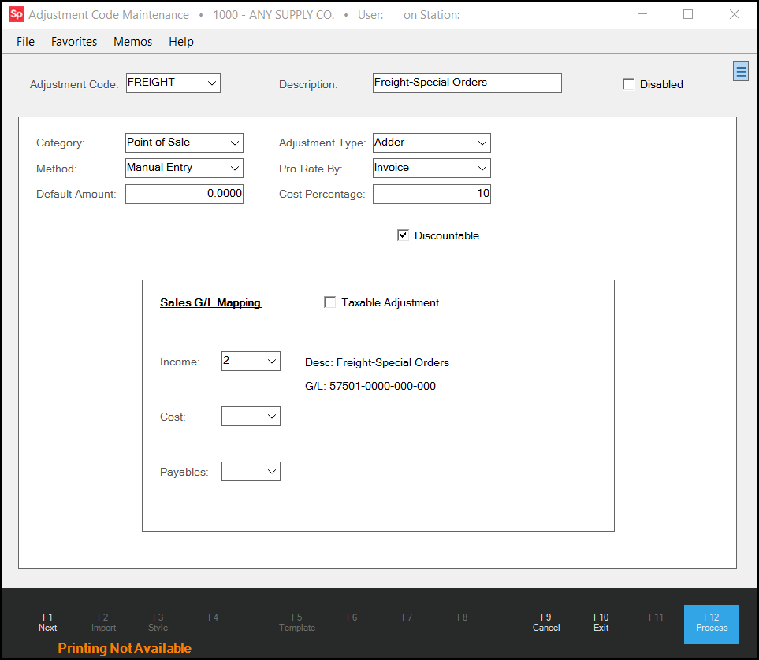The image size is (759, 660).
Task: Click into the Description text field
Action: pyautogui.click(x=467, y=83)
